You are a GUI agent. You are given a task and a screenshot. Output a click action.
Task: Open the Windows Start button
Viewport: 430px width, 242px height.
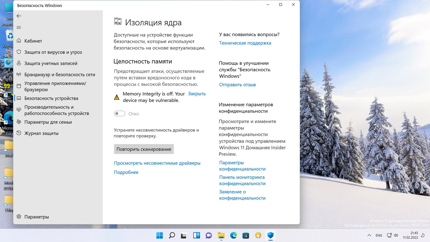click(x=160, y=235)
